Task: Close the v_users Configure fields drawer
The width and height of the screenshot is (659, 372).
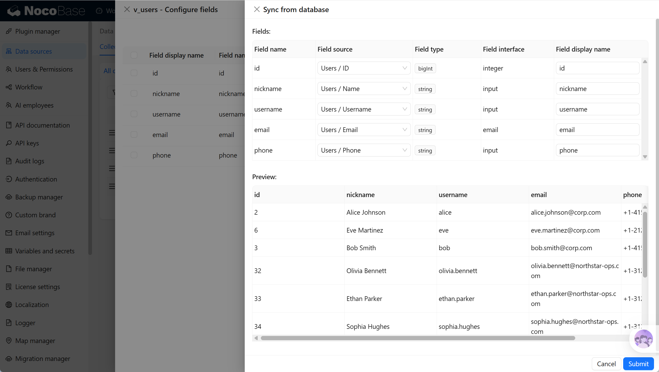Action: pos(127,9)
